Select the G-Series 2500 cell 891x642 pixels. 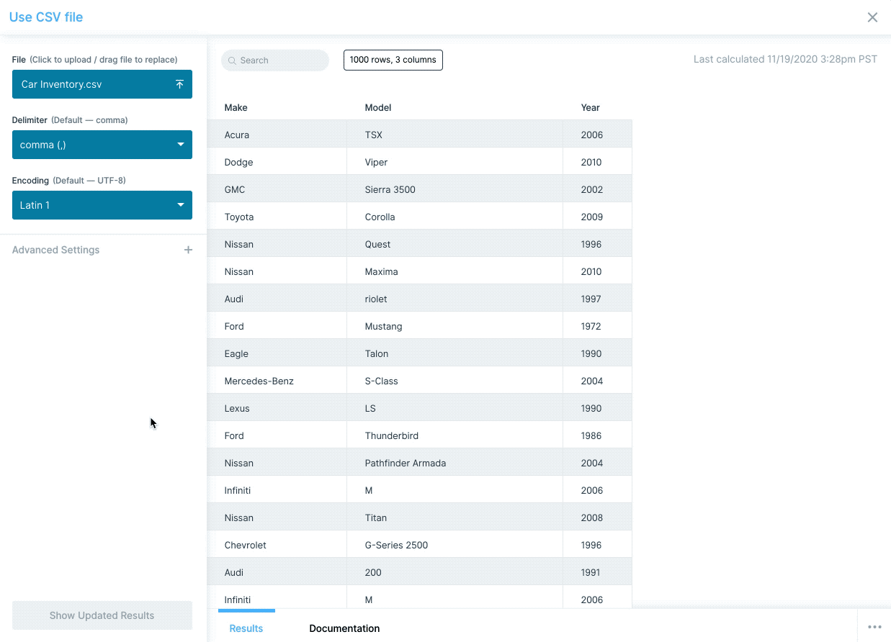(455, 545)
